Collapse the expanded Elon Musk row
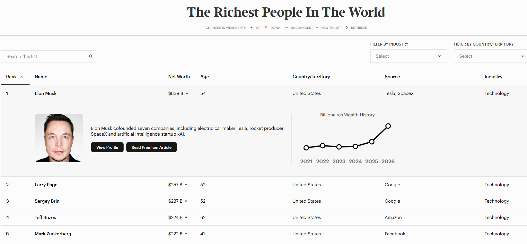This screenshot has height=244, width=527. 46,93
